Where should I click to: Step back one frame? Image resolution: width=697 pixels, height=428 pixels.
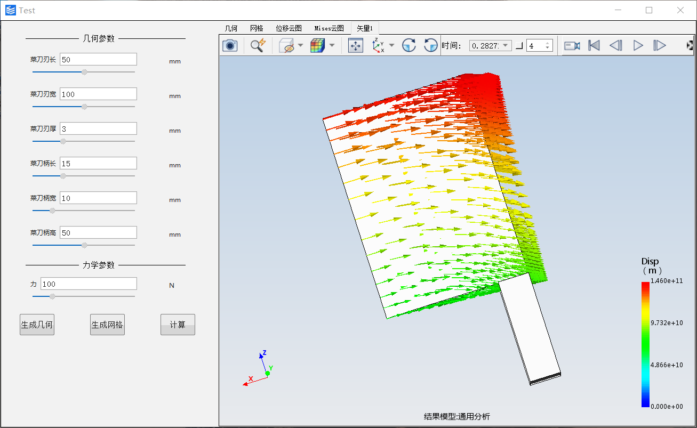[x=616, y=45]
